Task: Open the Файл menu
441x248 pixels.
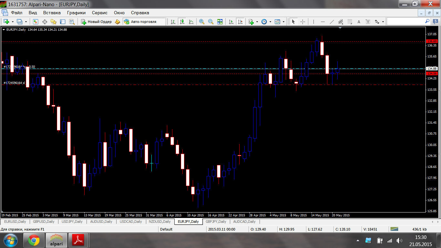Action: pyautogui.click(x=16, y=13)
